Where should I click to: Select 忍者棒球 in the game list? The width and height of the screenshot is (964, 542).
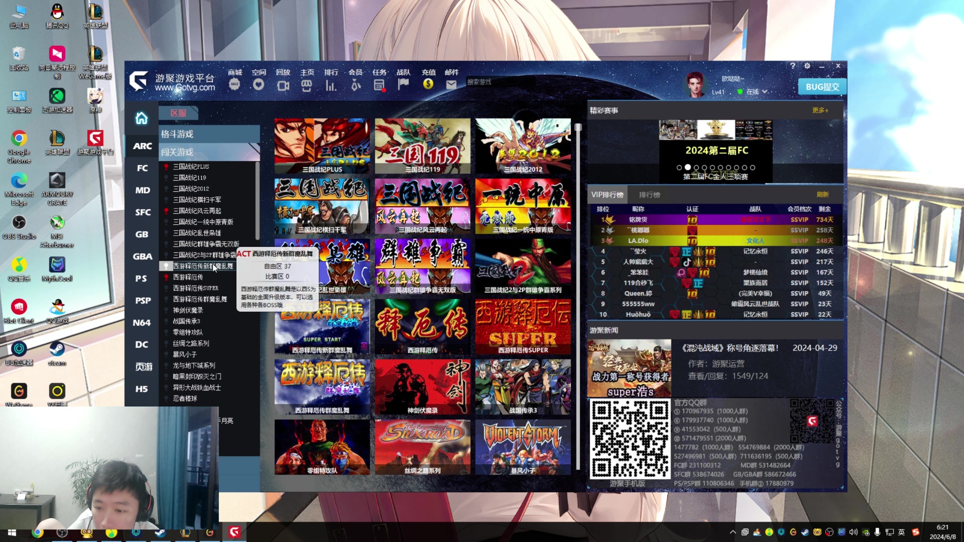[x=185, y=398]
